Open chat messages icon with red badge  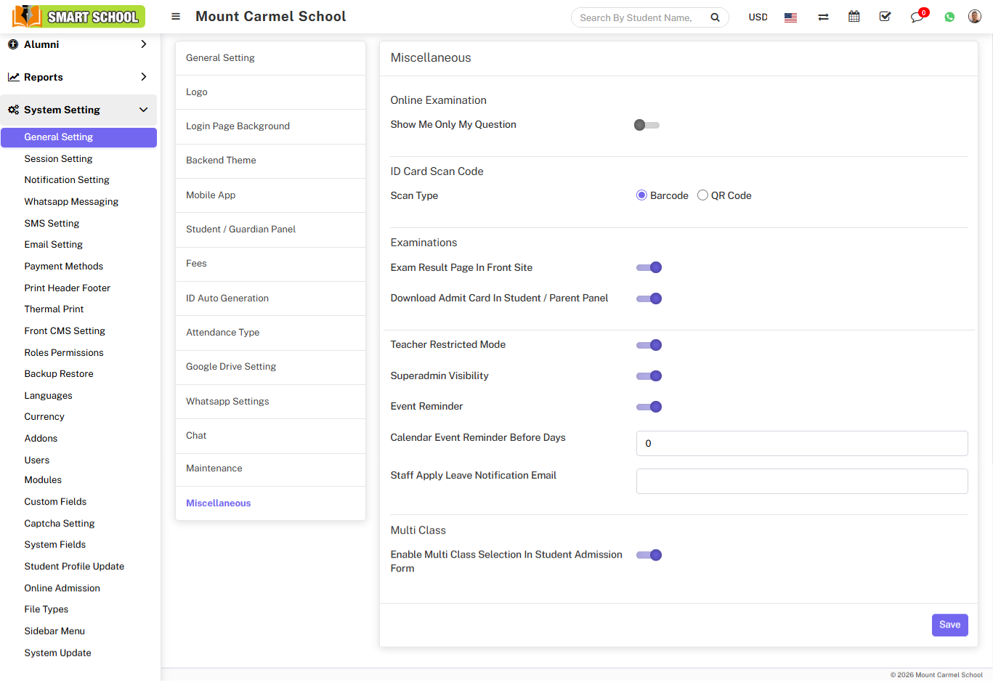[917, 17]
